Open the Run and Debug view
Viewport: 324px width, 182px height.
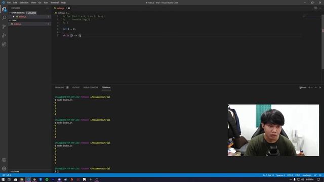click(x=4, y=35)
